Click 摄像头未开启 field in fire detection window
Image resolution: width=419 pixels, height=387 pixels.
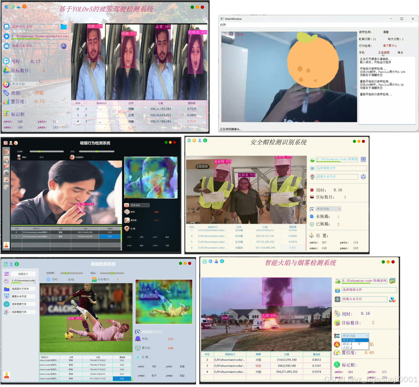pos(365,299)
